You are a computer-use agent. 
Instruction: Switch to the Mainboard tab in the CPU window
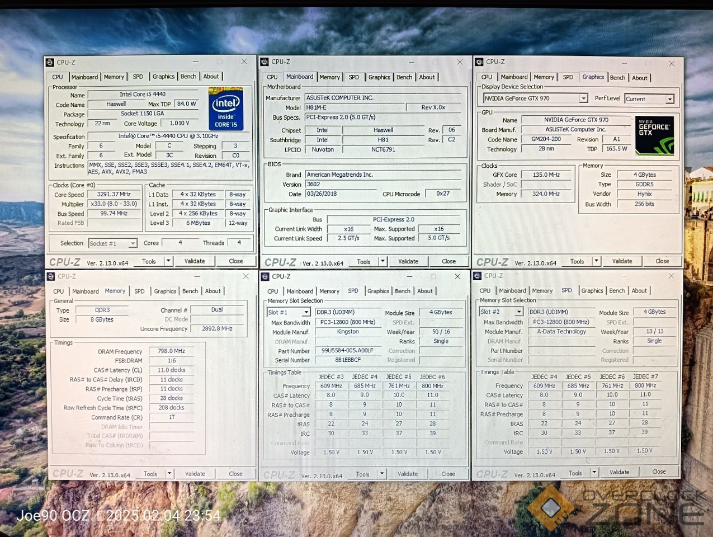[x=84, y=77]
